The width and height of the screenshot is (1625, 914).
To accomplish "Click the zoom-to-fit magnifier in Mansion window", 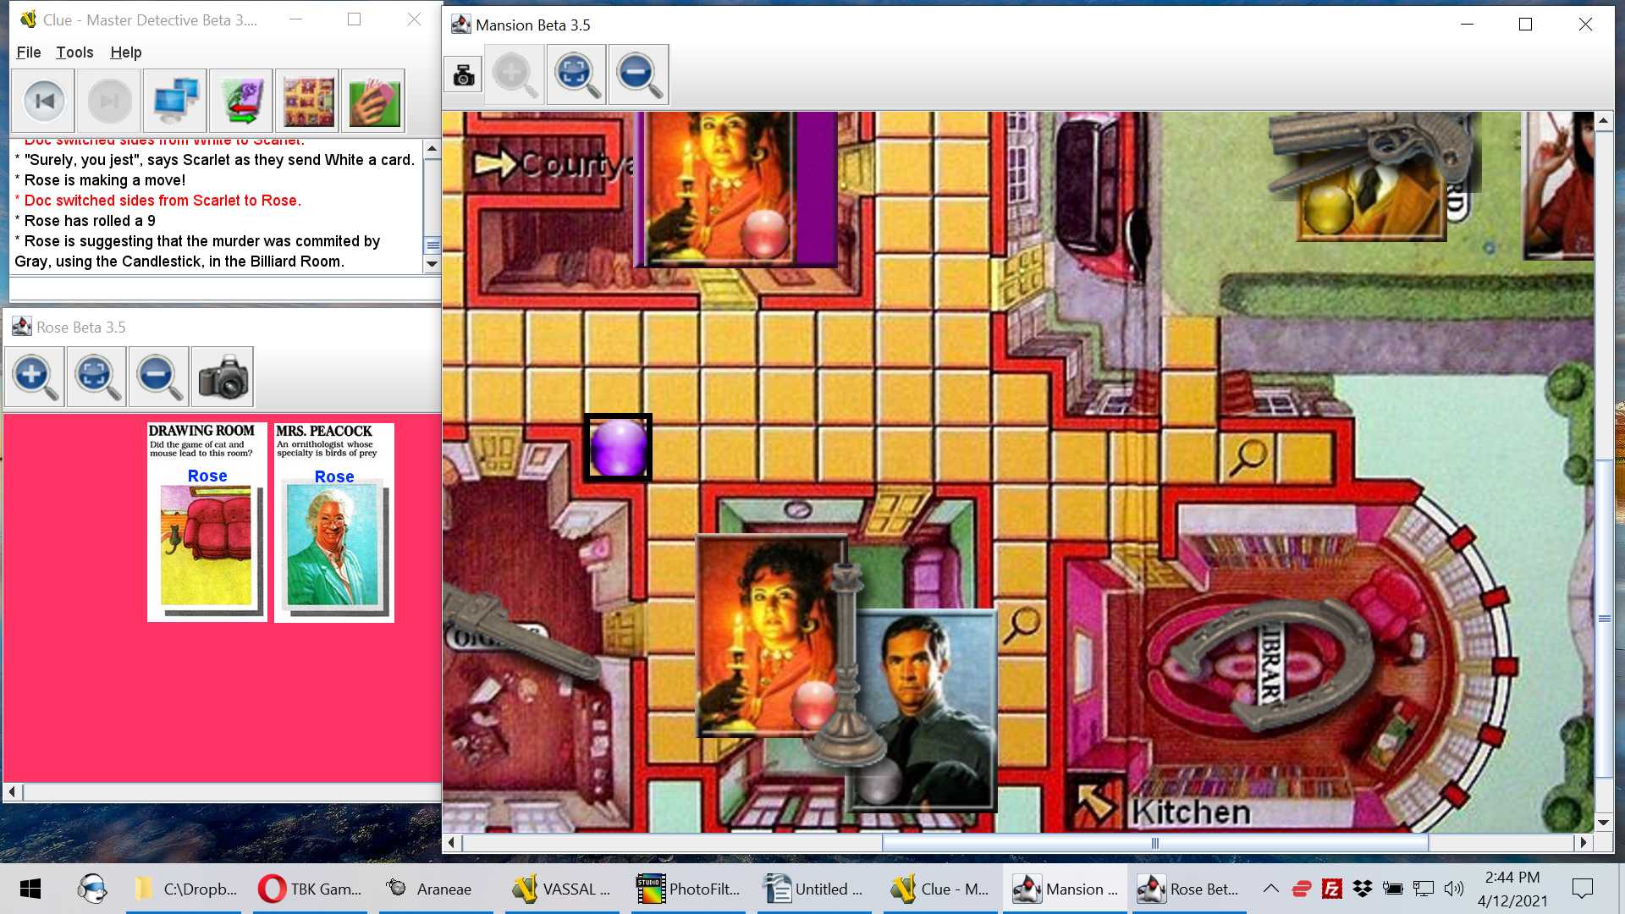I will (576, 75).
